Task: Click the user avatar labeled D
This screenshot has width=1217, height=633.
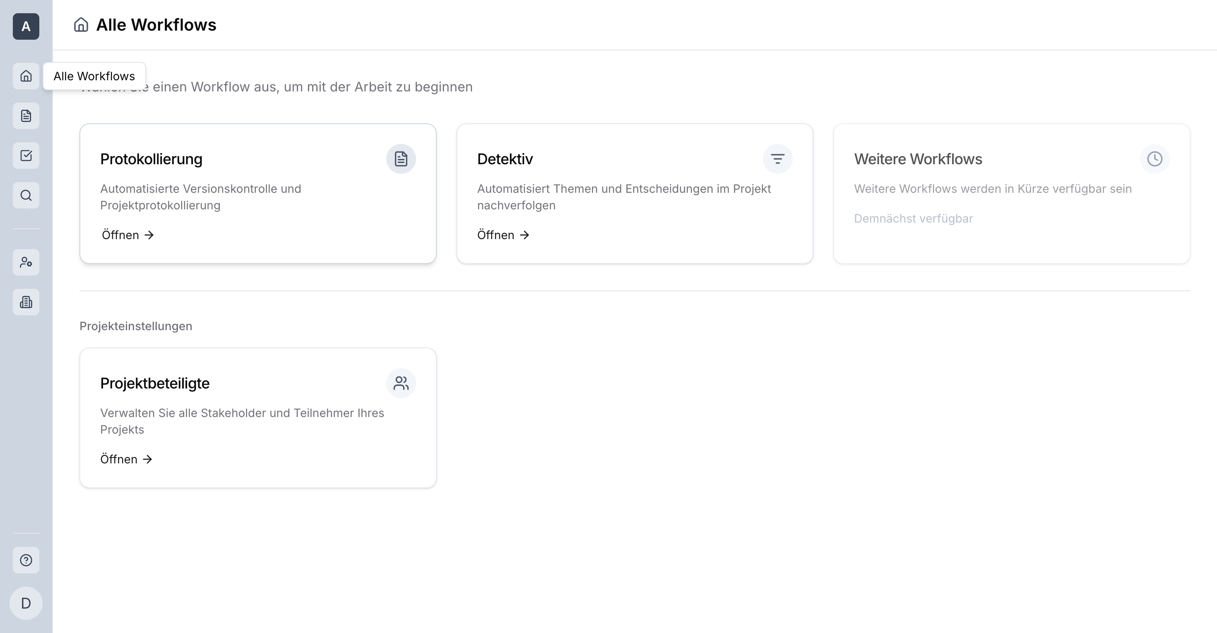Action: coord(26,603)
